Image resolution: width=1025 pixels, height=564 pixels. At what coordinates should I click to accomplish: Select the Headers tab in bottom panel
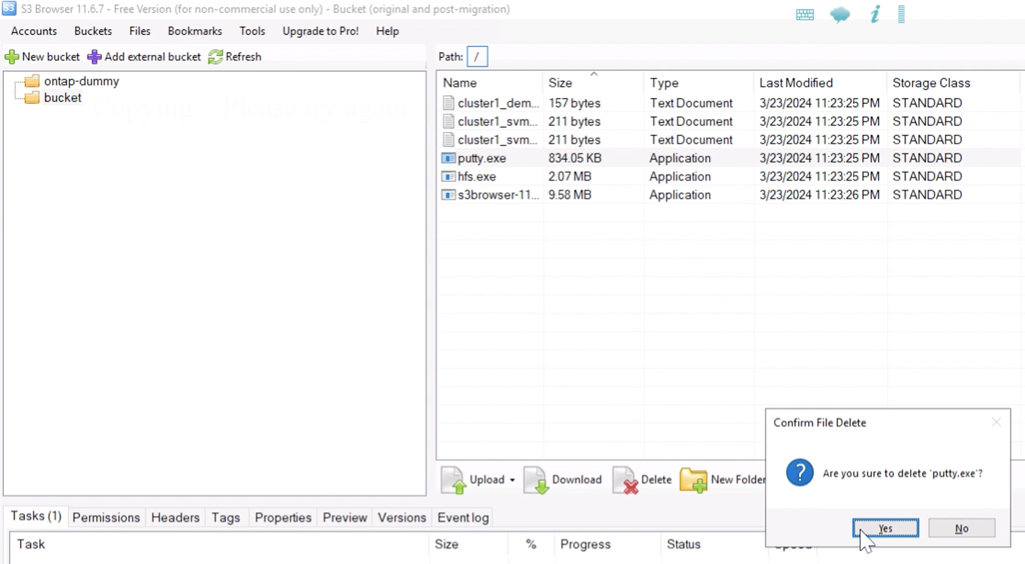tap(175, 518)
